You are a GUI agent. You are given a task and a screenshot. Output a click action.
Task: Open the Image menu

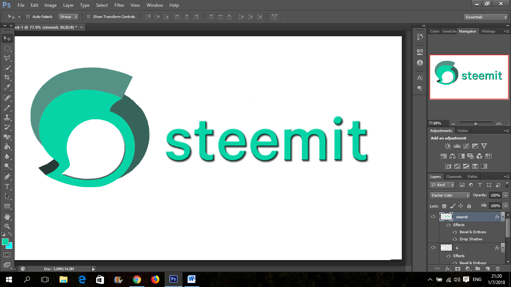tap(51, 5)
